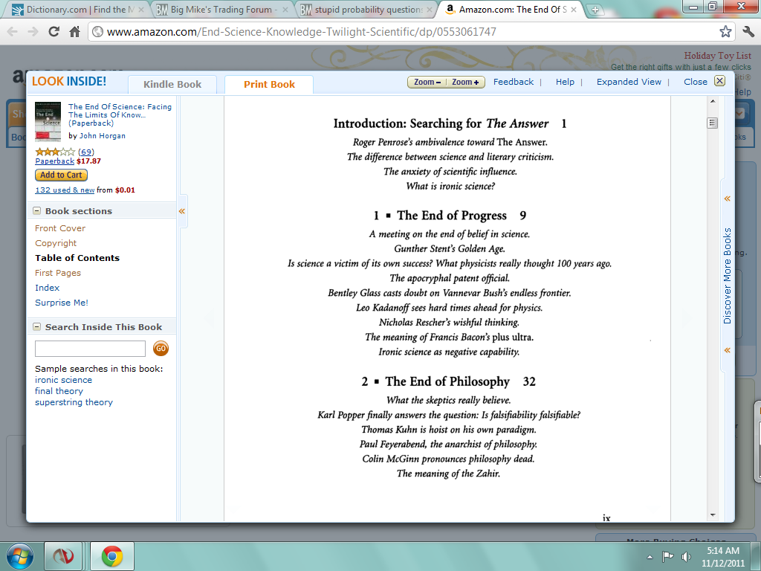Zoom in with Zoom + button

(x=465, y=82)
